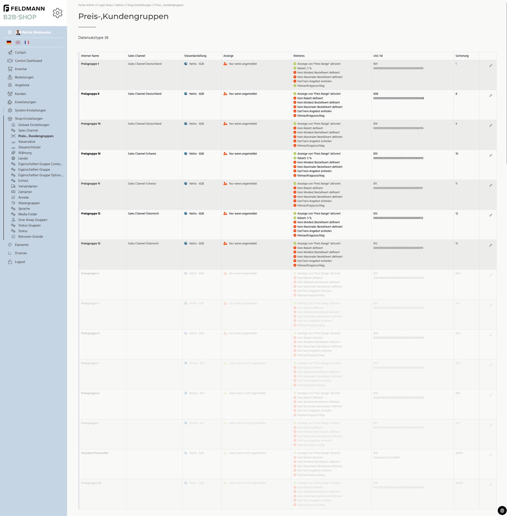Open Kunden section
The height and width of the screenshot is (516, 507).
point(20,94)
